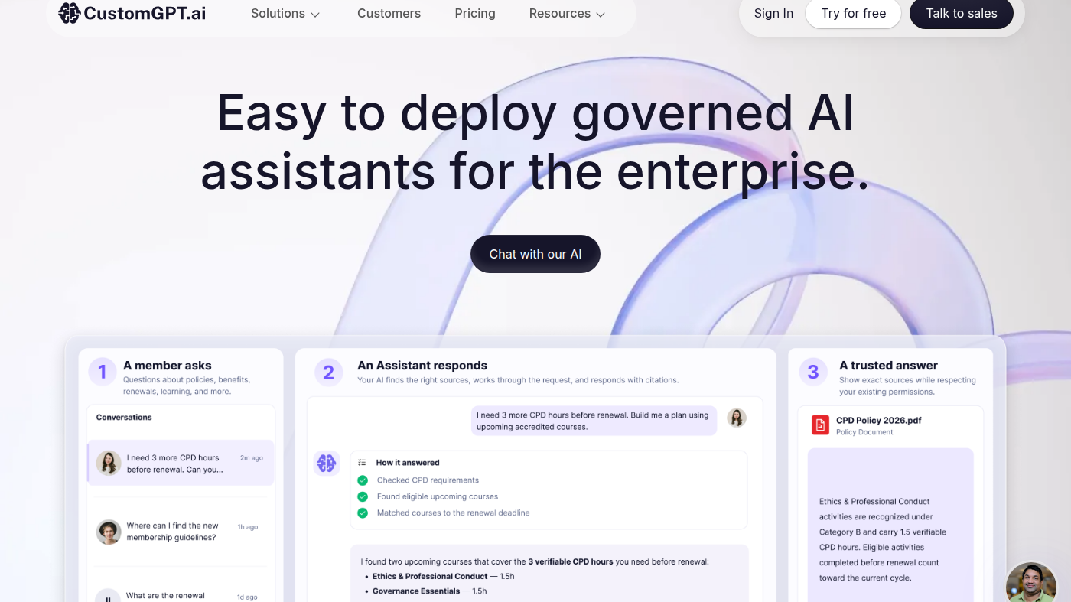This screenshot has height=602, width=1071.
Task: Click the Chat with our AI button
Action: [x=535, y=254]
